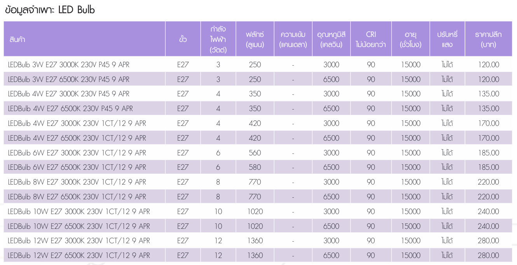517x265 pixels.
Task: Click the CRI ไม่น้อยกว่า column header
Action: [371, 39]
